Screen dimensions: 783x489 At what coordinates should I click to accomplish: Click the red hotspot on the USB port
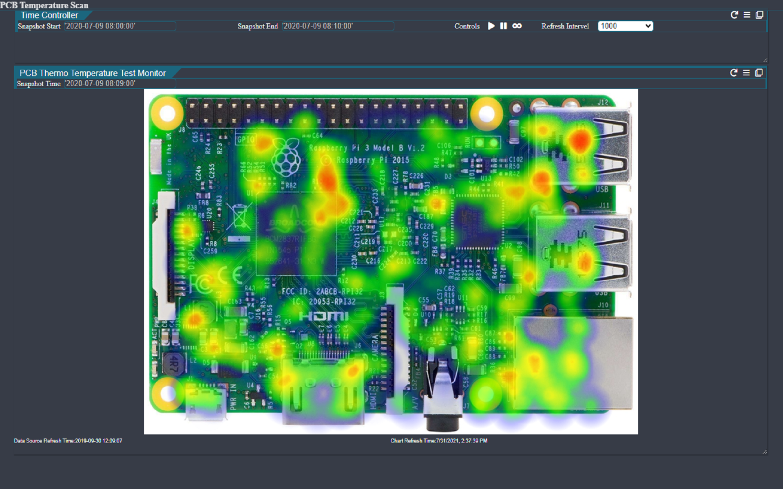click(580, 141)
